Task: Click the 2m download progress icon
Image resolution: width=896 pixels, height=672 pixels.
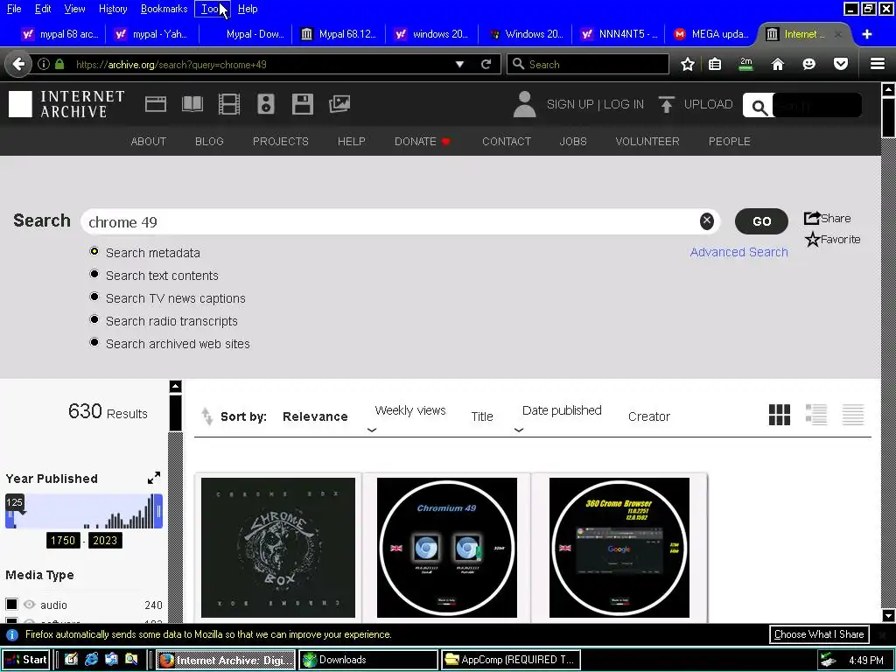Action: (x=745, y=64)
